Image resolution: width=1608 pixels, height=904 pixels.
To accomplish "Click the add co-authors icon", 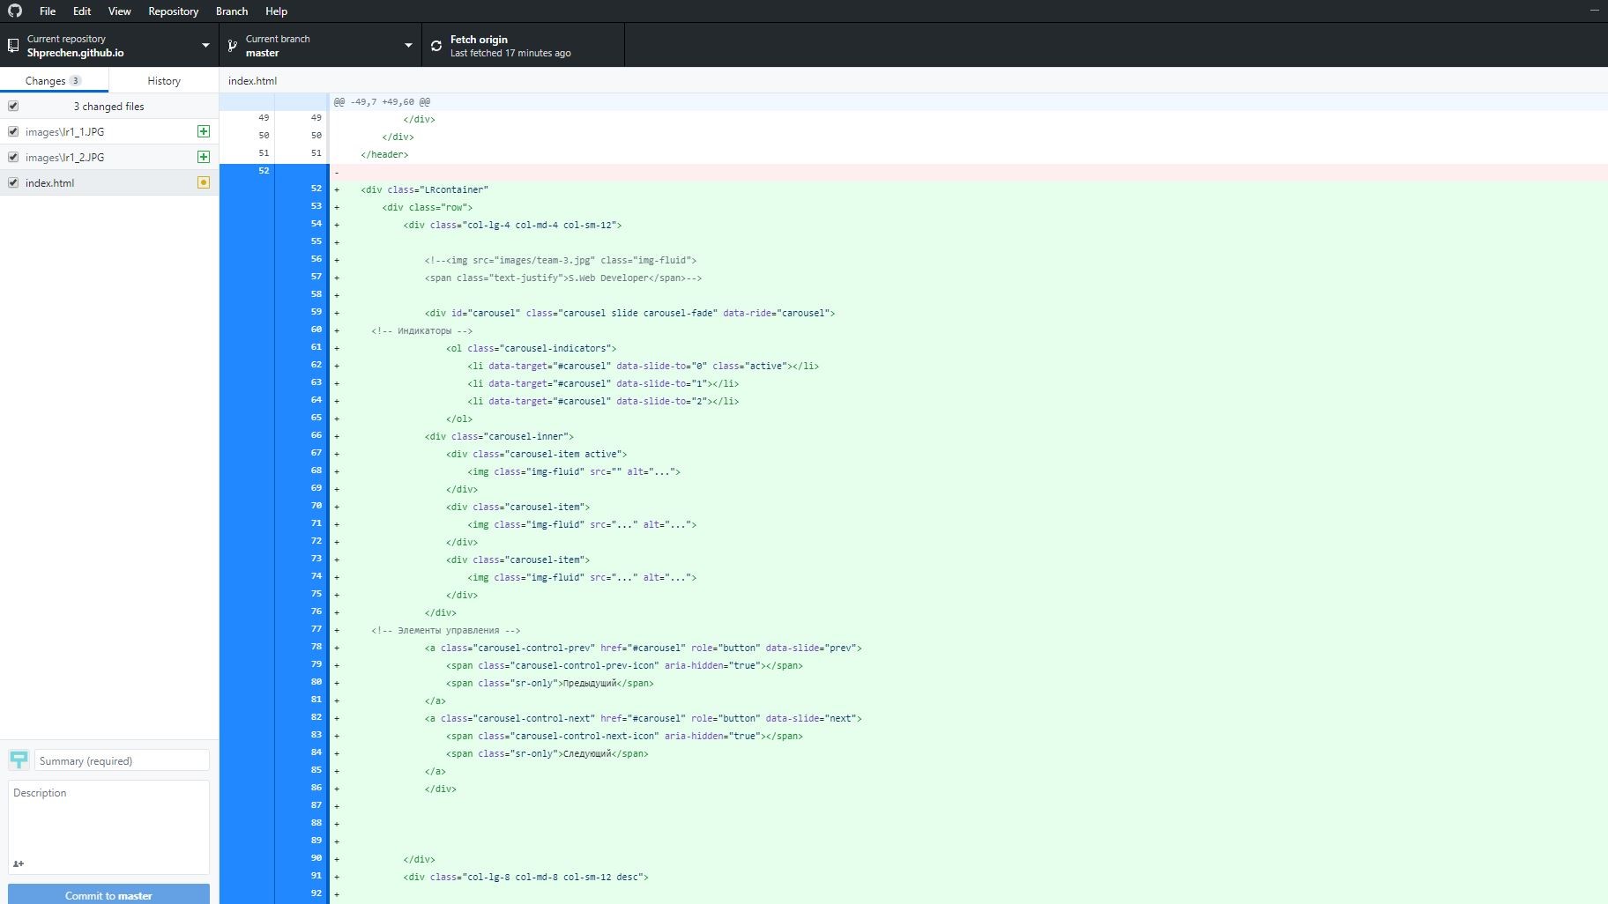I will coord(19,863).
